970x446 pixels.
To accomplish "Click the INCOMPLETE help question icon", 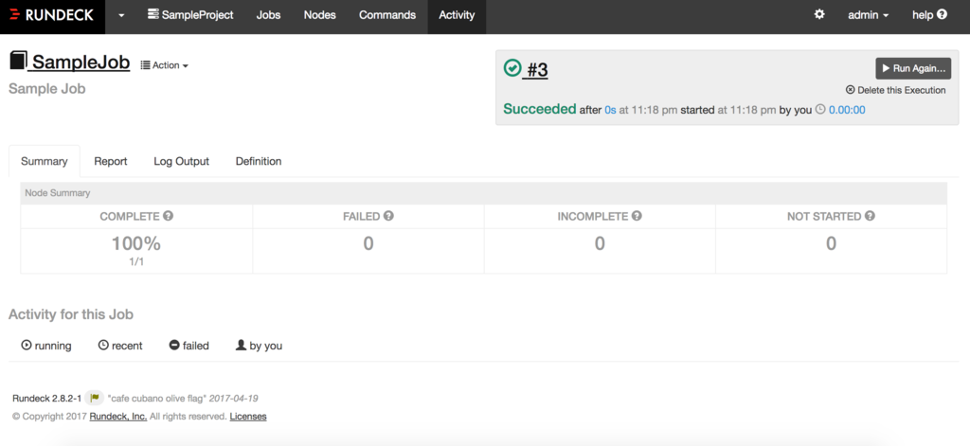I will 637,216.
